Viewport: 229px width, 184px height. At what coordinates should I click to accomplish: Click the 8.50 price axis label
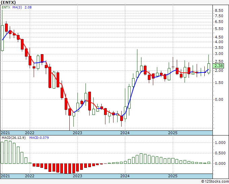pyautogui.click(x=219, y=10)
